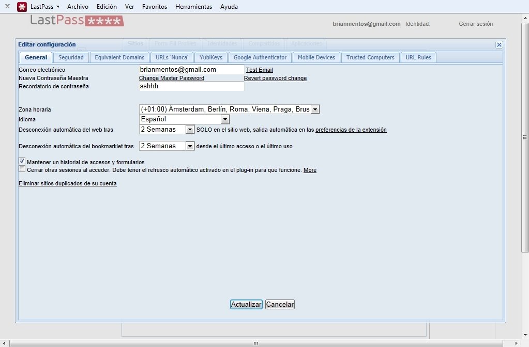529x347 pixels.
Task: Click the vertical scrollbar thumb
Action: [x=525, y=137]
